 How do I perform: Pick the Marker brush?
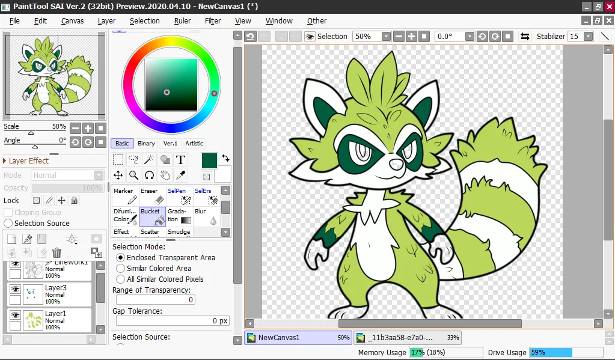point(125,196)
